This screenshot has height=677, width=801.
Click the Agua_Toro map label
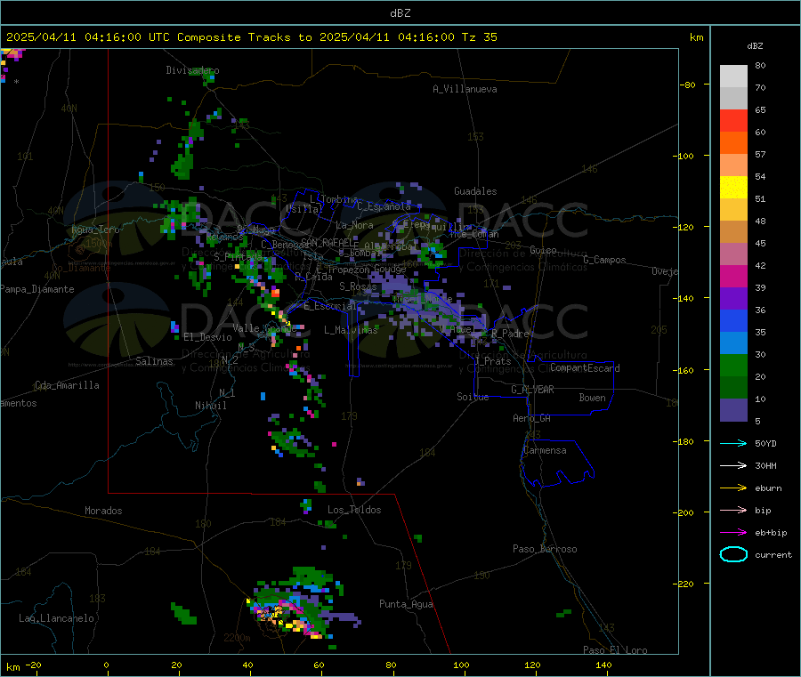click(95, 230)
